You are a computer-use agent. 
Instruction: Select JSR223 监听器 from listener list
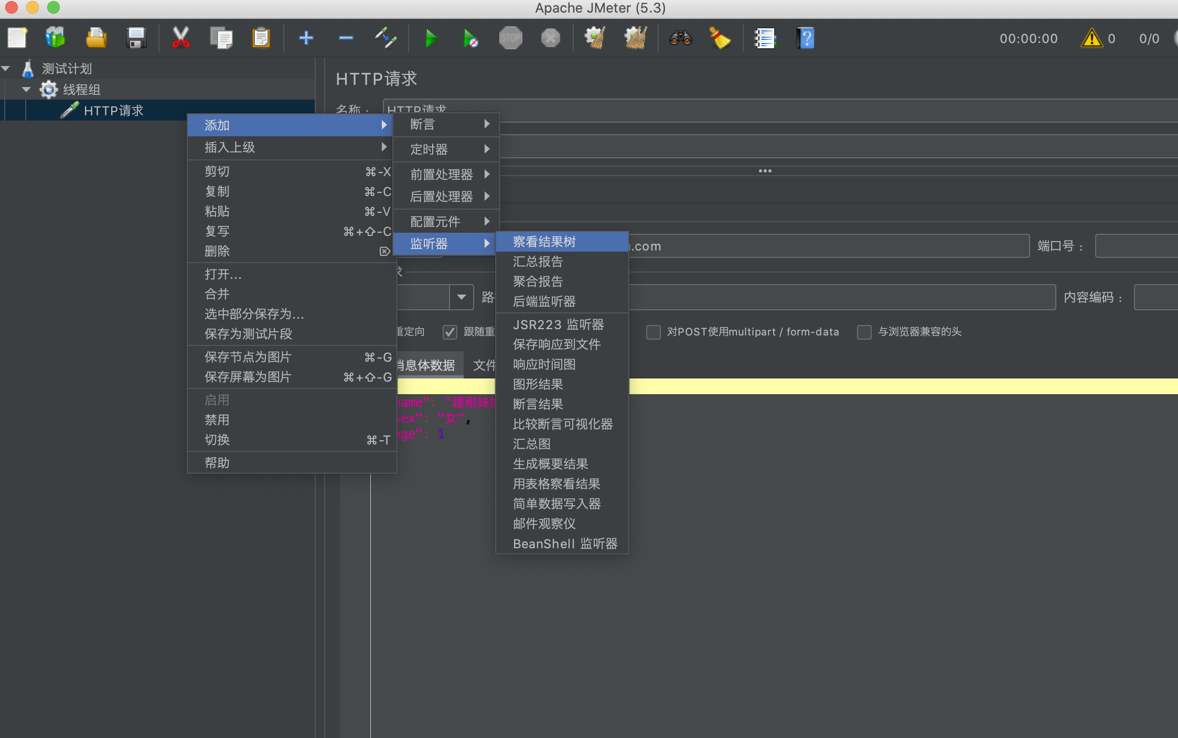point(562,324)
